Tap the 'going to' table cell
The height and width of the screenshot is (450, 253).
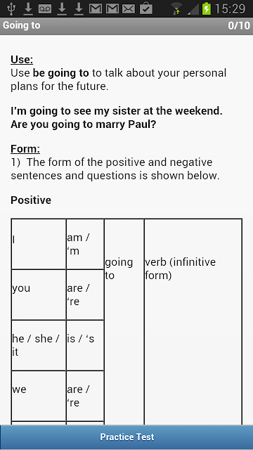124,321
